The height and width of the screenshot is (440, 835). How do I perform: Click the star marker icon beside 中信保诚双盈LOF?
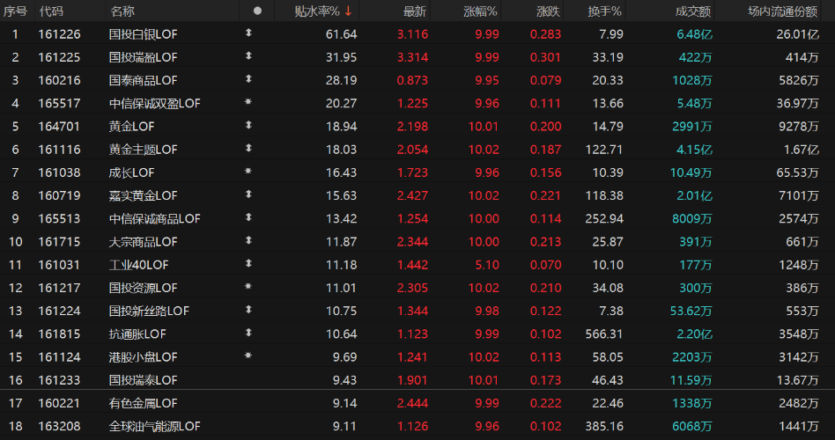coord(248,101)
